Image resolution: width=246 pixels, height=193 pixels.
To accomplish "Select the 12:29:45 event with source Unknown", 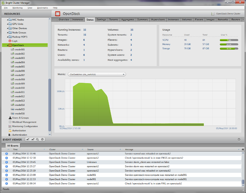I will pos(121,162).
